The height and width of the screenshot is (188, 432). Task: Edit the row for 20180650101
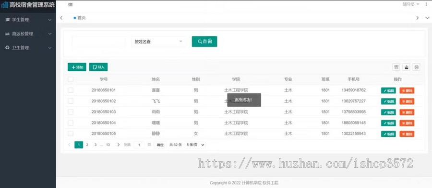(388, 90)
